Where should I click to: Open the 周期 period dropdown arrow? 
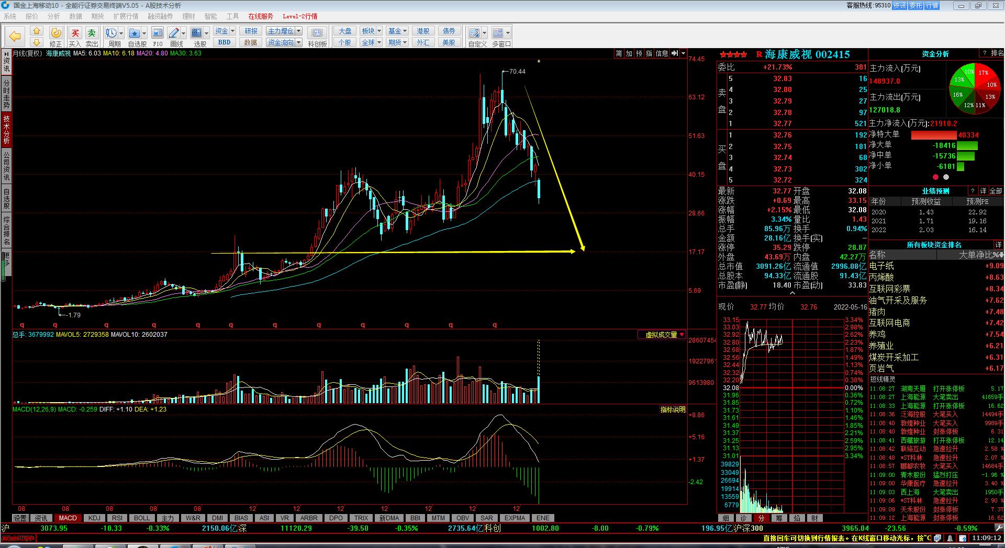[x=121, y=33]
